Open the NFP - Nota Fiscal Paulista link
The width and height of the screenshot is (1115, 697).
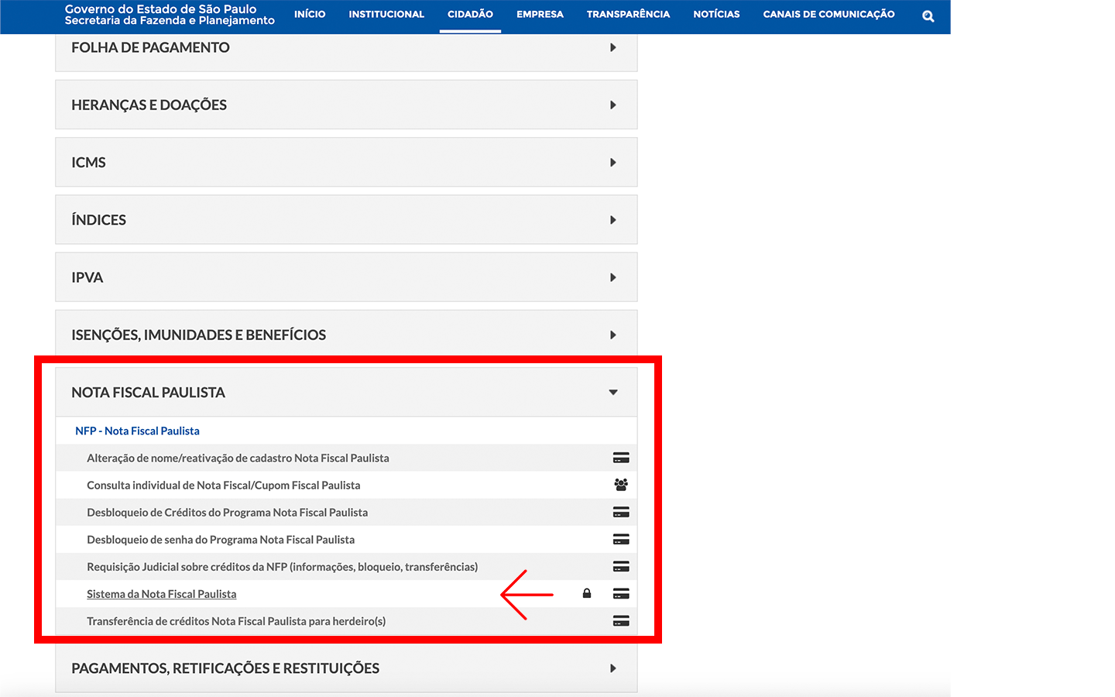(x=137, y=431)
